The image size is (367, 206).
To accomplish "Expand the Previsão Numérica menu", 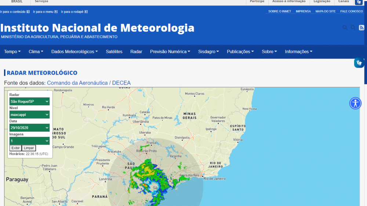I will click(x=170, y=52).
